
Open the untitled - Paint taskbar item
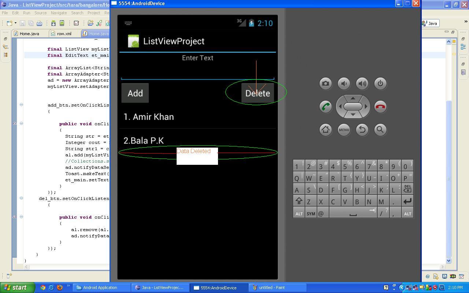click(278, 288)
